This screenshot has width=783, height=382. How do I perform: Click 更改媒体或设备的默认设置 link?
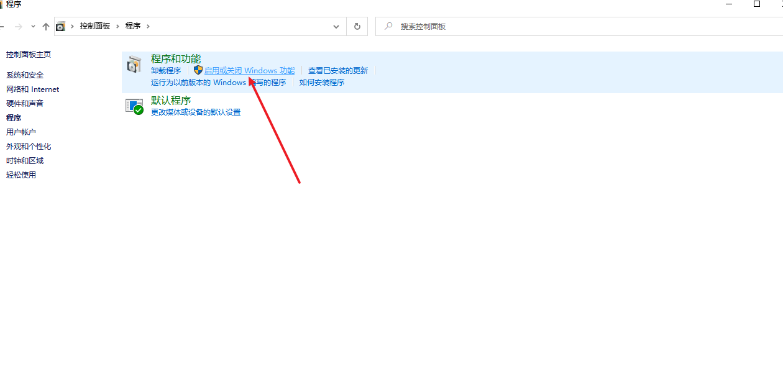point(196,112)
